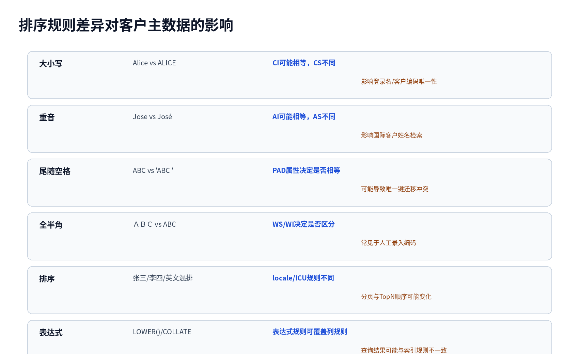This screenshot has height=354, width=579.
Task: Select the note 分页与TopN顺序可能变化
Action: [x=396, y=296]
